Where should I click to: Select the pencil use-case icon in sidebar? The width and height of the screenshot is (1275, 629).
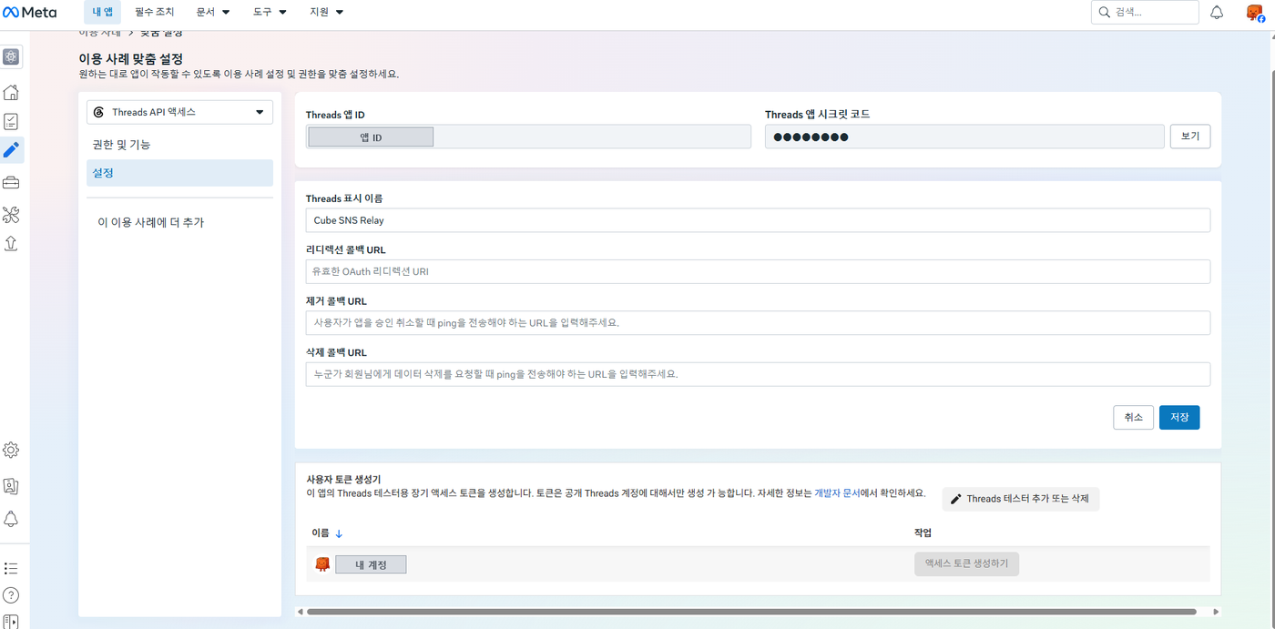[11, 150]
